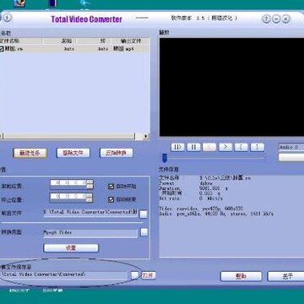Click the 帮助 help button
Viewport: 304px width, 304px height.
(x=241, y=276)
